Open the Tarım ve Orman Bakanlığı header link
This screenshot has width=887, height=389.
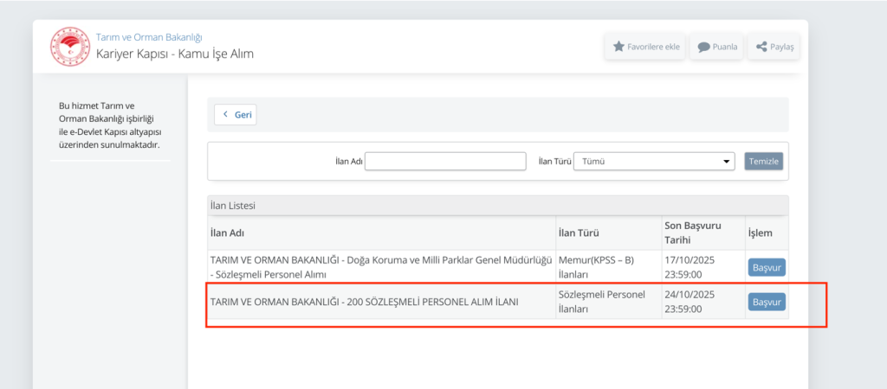149,37
